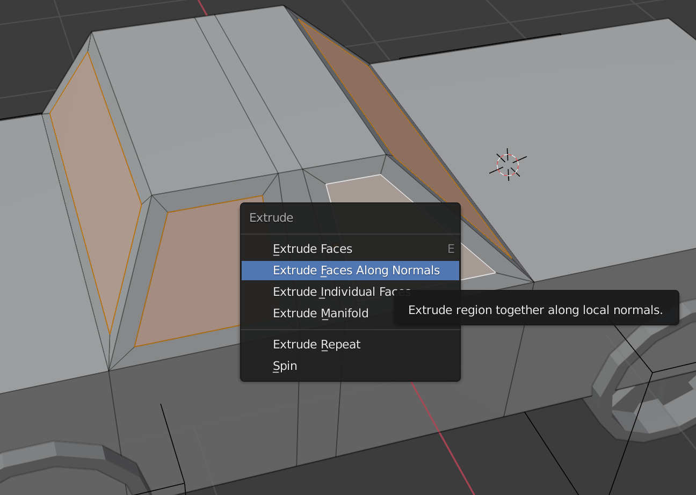Select Spin from Extrude menu

click(350, 366)
